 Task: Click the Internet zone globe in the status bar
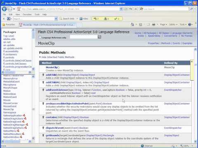(x=142, y=146)
